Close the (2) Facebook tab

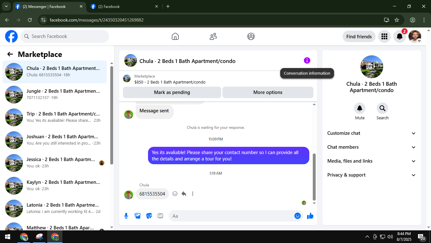tap(156, 6)
